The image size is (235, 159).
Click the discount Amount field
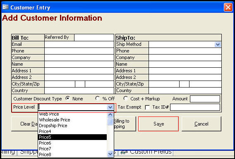click(205, 99)
